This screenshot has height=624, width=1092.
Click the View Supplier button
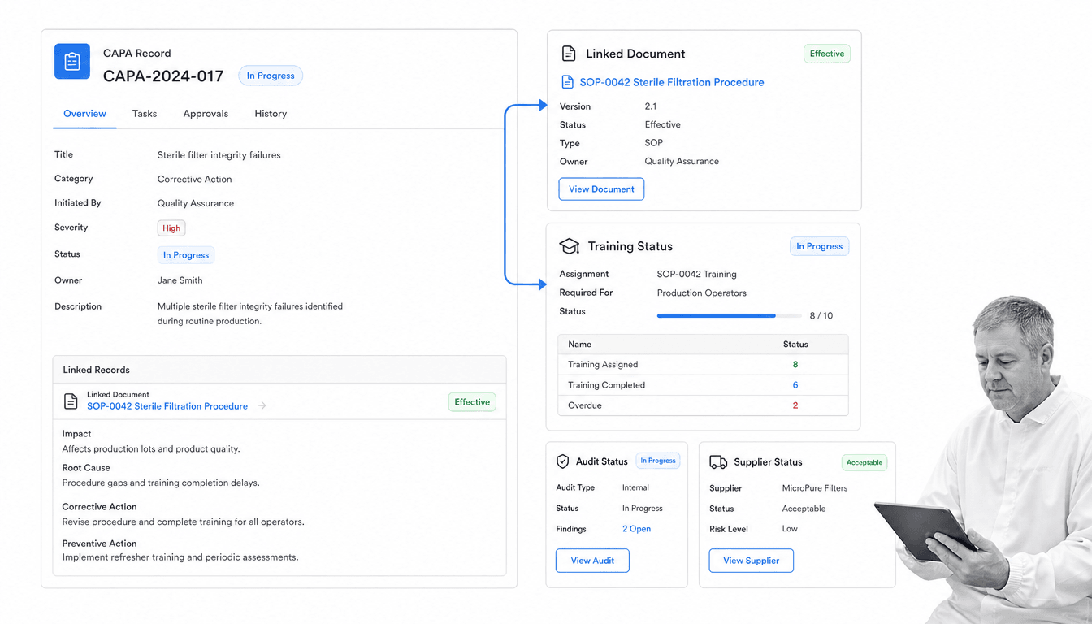coord(752,561)
